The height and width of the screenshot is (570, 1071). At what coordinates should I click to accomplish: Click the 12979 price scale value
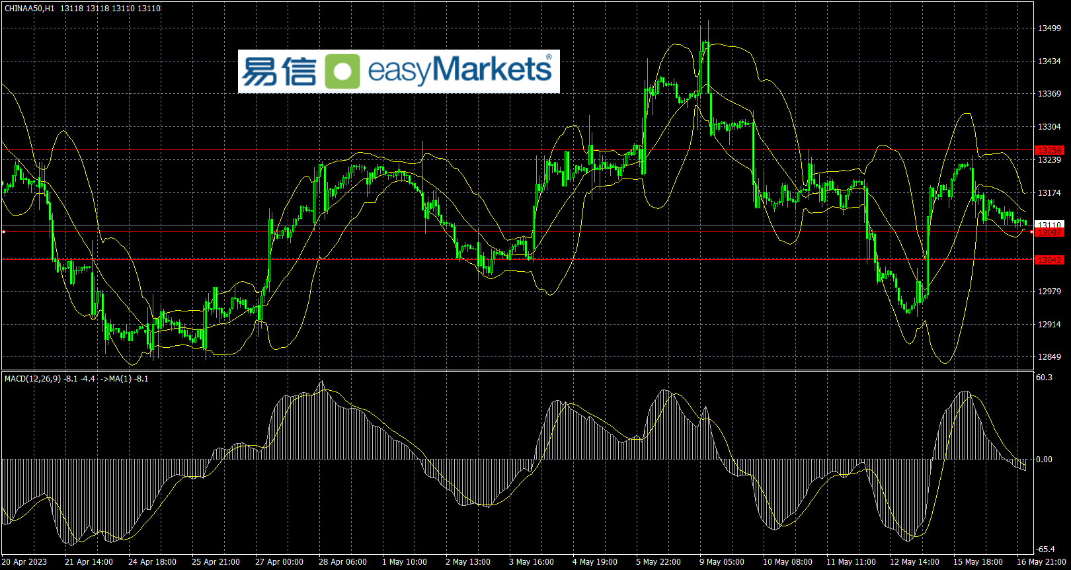tap(1049, 292)
